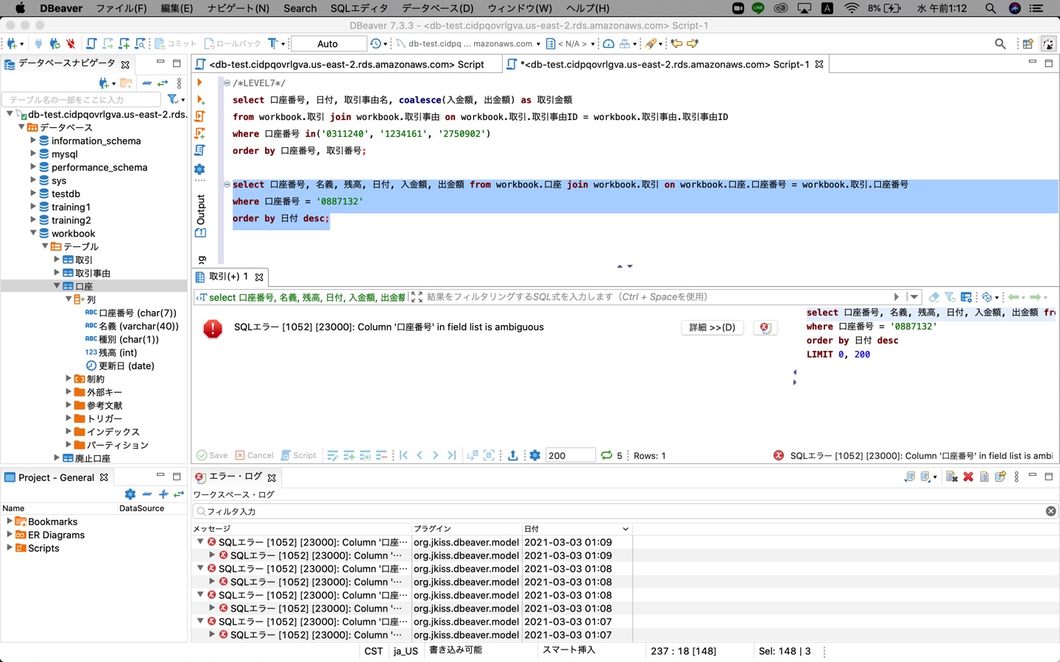Screen dimensions: 1060x662
Task: Switch to the 取引(+) 1 results tab
Action: [x=228, y=277]
